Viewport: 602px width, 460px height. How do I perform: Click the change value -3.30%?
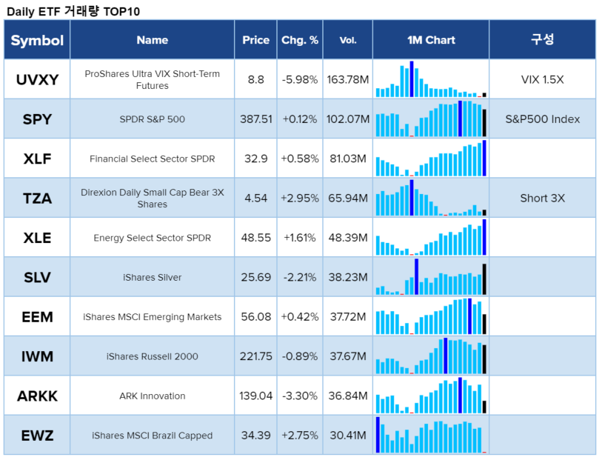tap(300, 396)
